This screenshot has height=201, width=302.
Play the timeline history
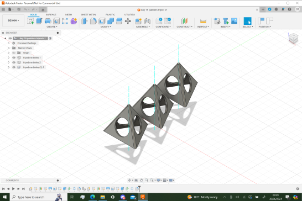click(x=13, y=189)
